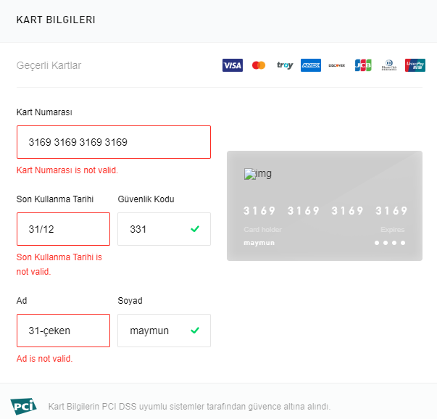The image size is (437, 419).
Task: Click the JCB card logo
Action: tap(363, 65)
